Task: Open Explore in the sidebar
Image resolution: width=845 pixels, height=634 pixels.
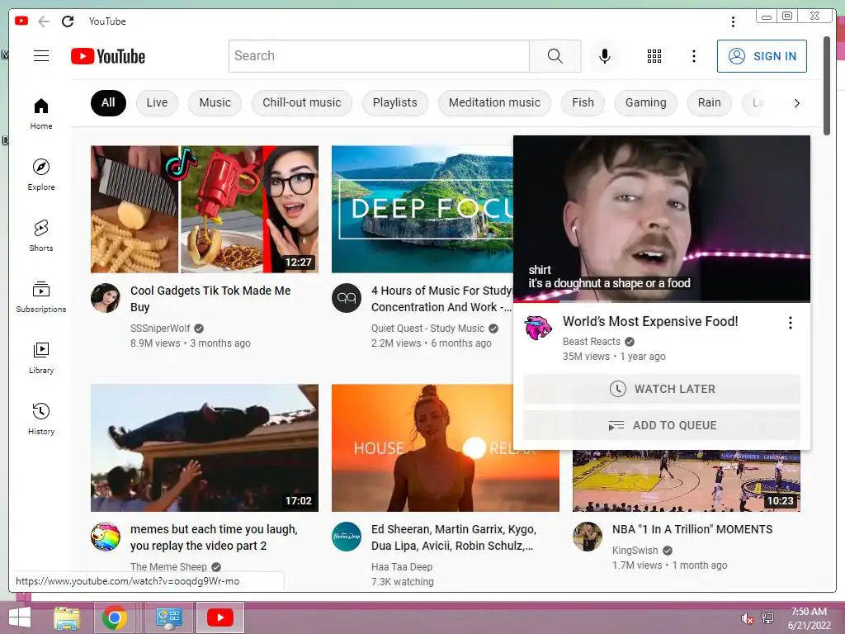Action: (41, 175)
